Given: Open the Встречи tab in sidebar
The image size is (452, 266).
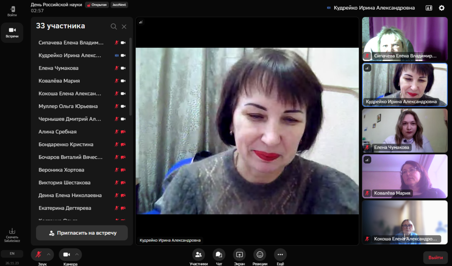Looking at the screenshot, I should [x=12, y=32].
